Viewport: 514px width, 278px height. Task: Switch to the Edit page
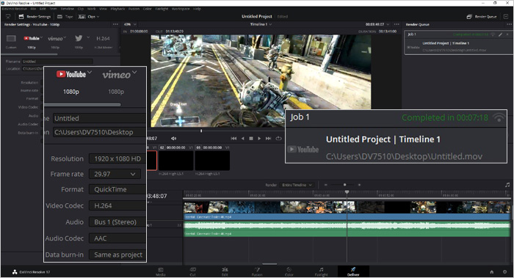pyautogui.click(x=225, y=272)
